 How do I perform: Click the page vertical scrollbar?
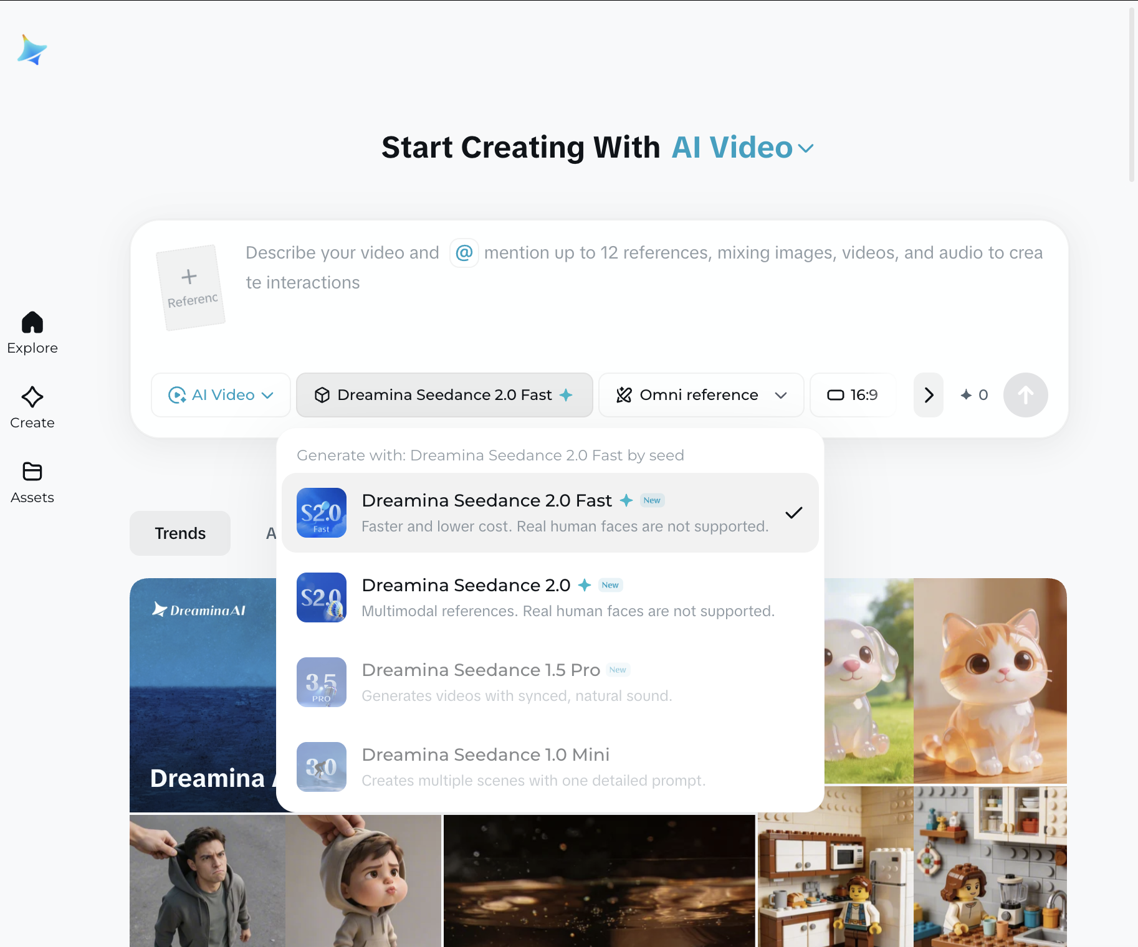point(1132,93)
